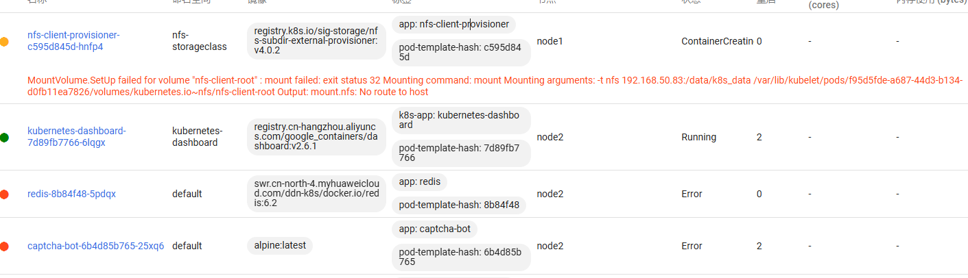Click the ContainerCreating status text
Viewport: 968px width, 278px height.
click(x=717, y=42)
